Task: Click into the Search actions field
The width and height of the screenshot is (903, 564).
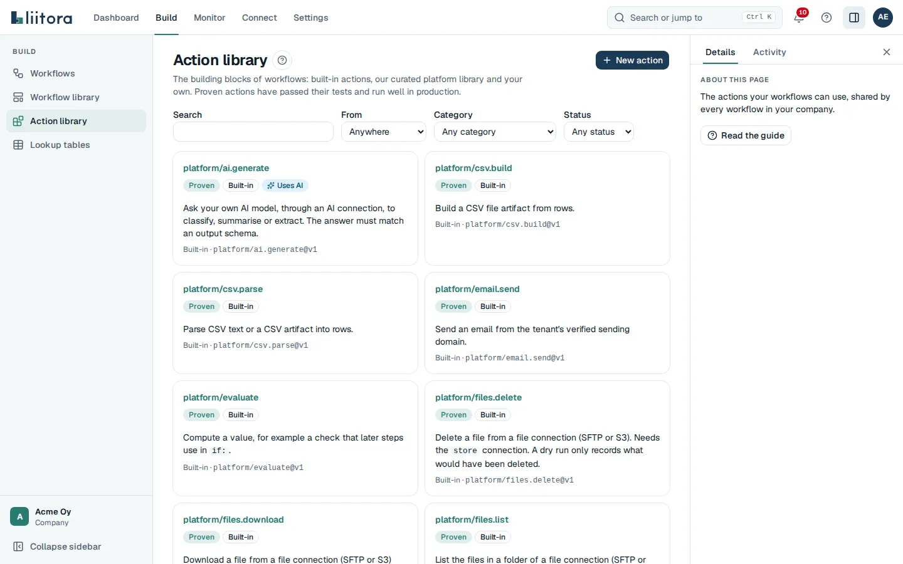Action: pyautogui.click(x=253, y=132)
